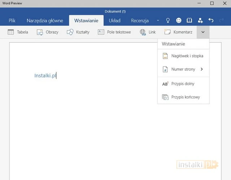Choose Nagłówek i stopka menu entry
The height and width of the screenshot is (180, 231).
point(183,56)
